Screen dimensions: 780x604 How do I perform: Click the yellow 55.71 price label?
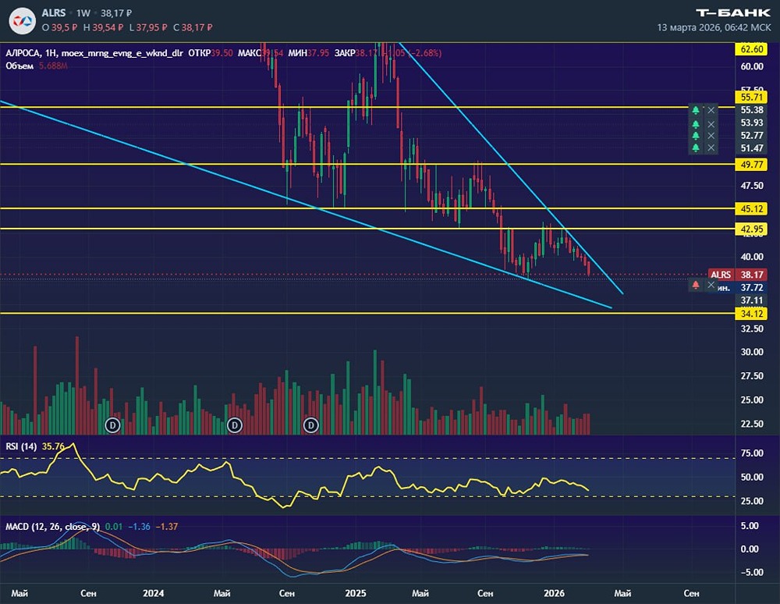pos(752,97)
